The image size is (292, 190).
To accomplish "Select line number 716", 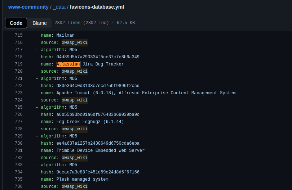I will click(19, 42).
